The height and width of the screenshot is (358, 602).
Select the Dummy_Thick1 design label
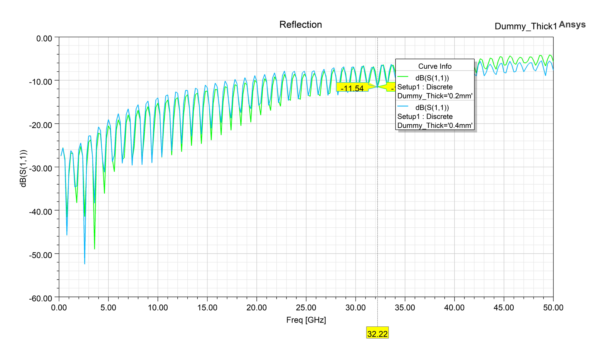(525, 26)
